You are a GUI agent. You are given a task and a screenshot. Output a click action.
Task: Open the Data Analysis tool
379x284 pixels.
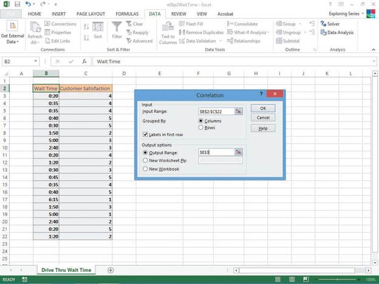click(x=337, y=32)
